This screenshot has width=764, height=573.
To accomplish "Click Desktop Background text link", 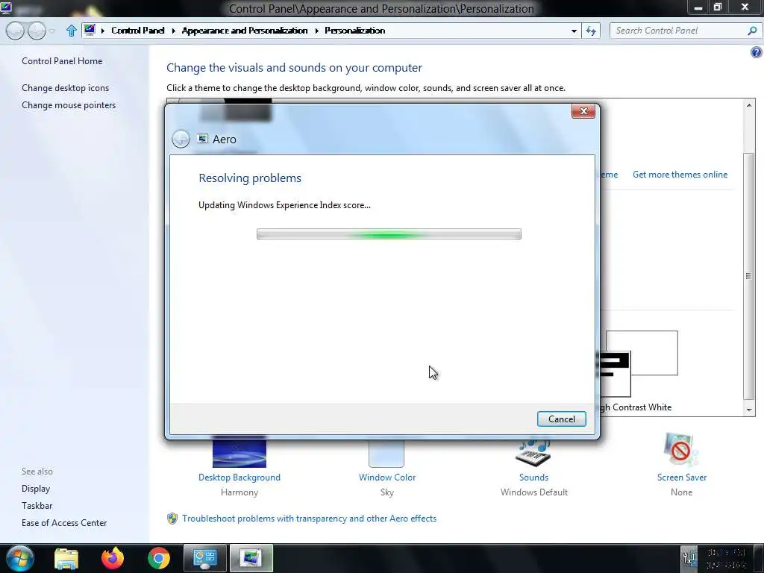I will click(239, 477).
